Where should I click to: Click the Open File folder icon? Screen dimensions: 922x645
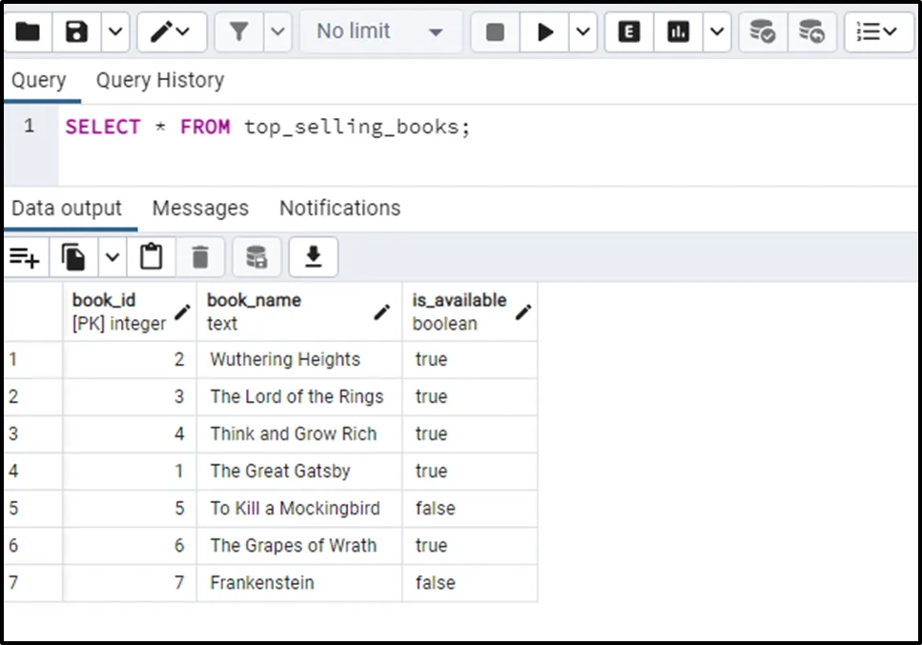[x=28, y=32]
